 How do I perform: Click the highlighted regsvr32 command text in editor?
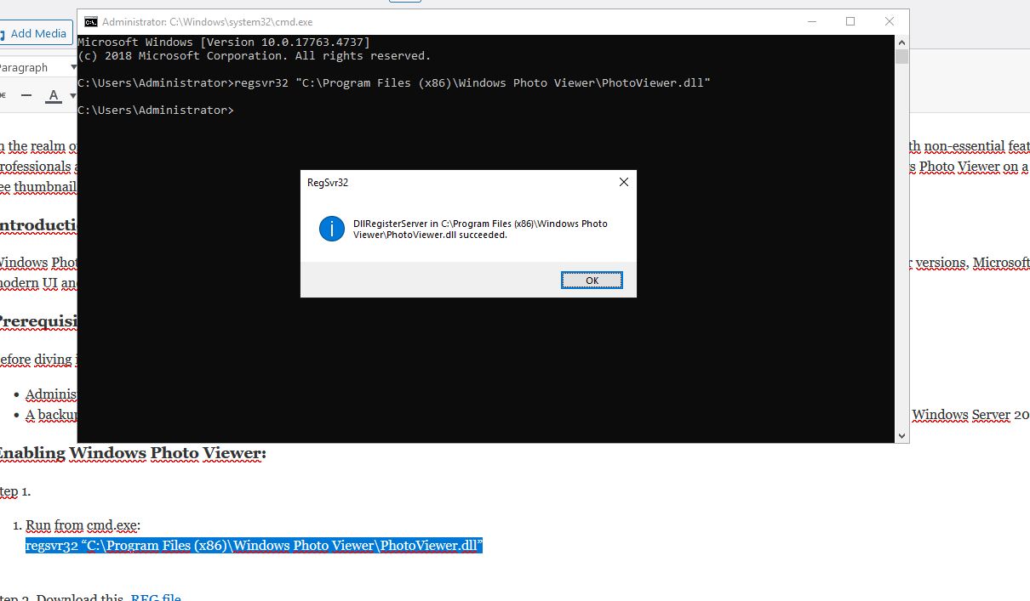click(254, 546)
